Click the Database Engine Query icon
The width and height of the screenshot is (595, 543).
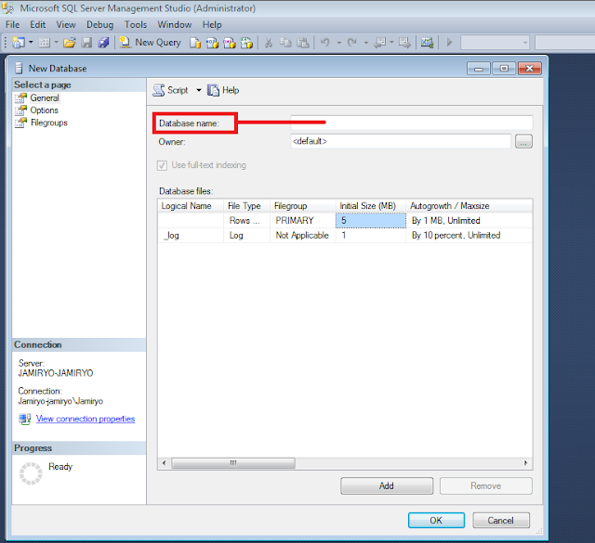tap(195, 43)
